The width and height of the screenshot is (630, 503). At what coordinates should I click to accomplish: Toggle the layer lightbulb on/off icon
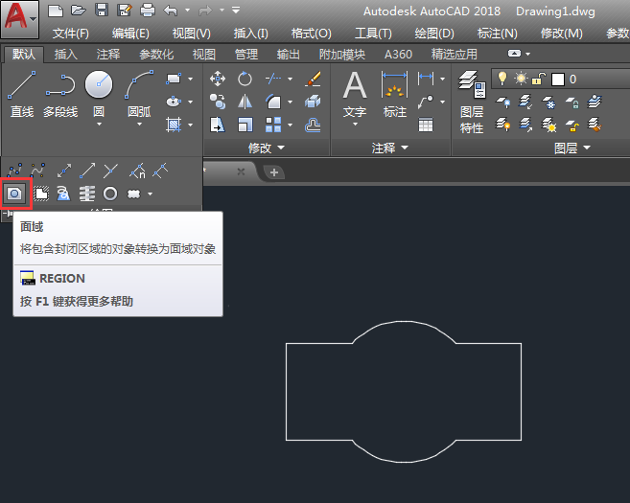click(502, 79)
